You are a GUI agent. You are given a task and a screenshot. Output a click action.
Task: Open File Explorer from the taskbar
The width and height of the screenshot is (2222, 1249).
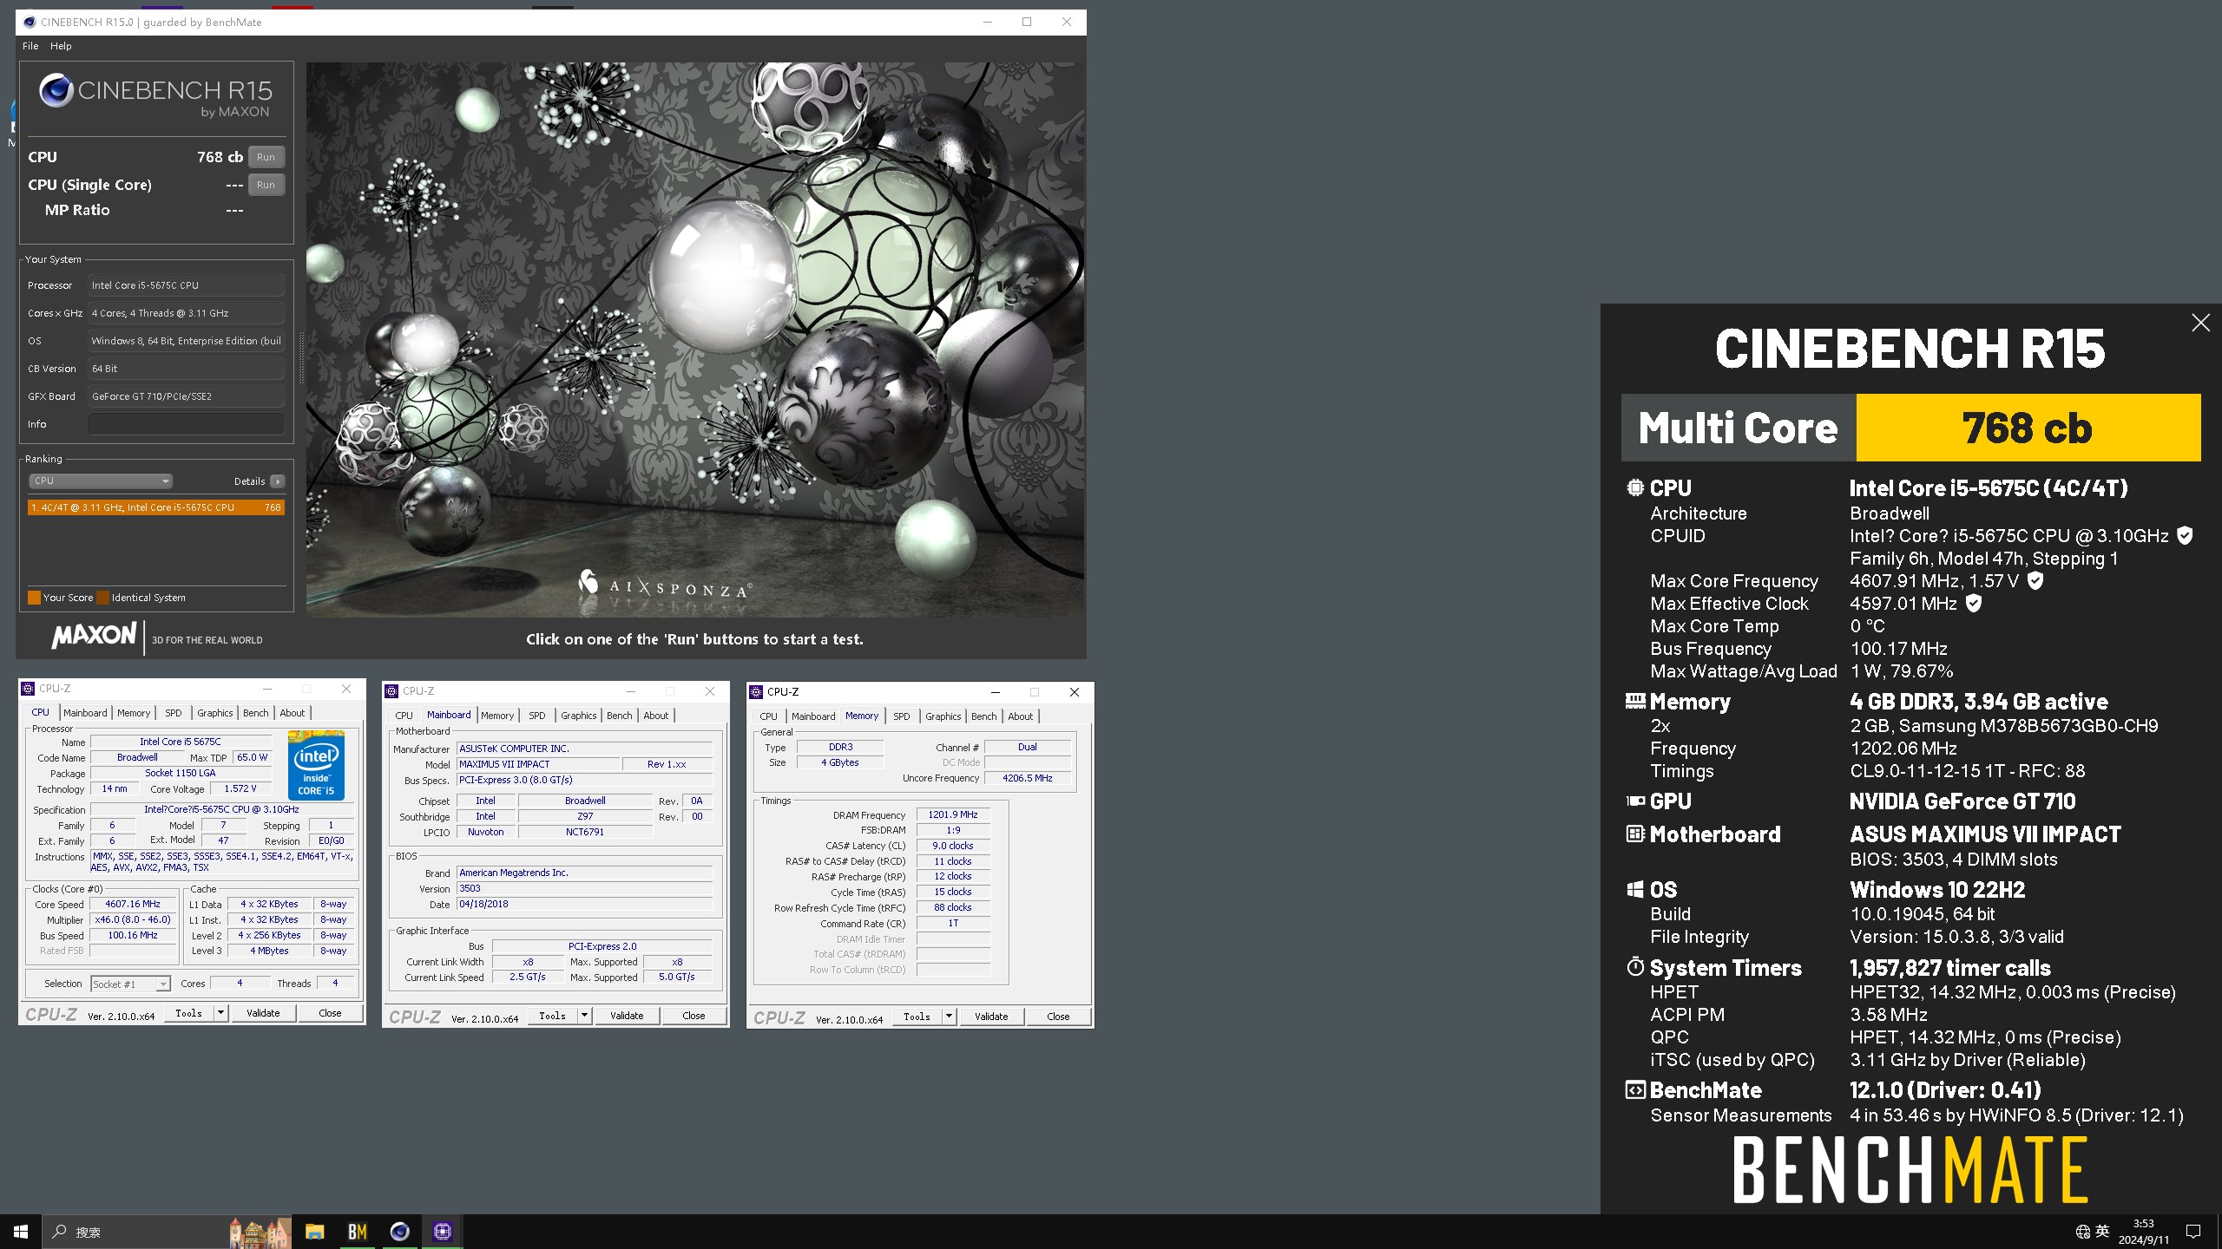(x=314, y=1232)
